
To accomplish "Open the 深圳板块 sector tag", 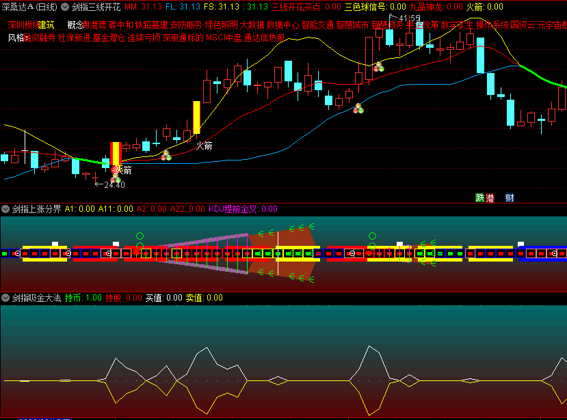I will coord(23,25).
